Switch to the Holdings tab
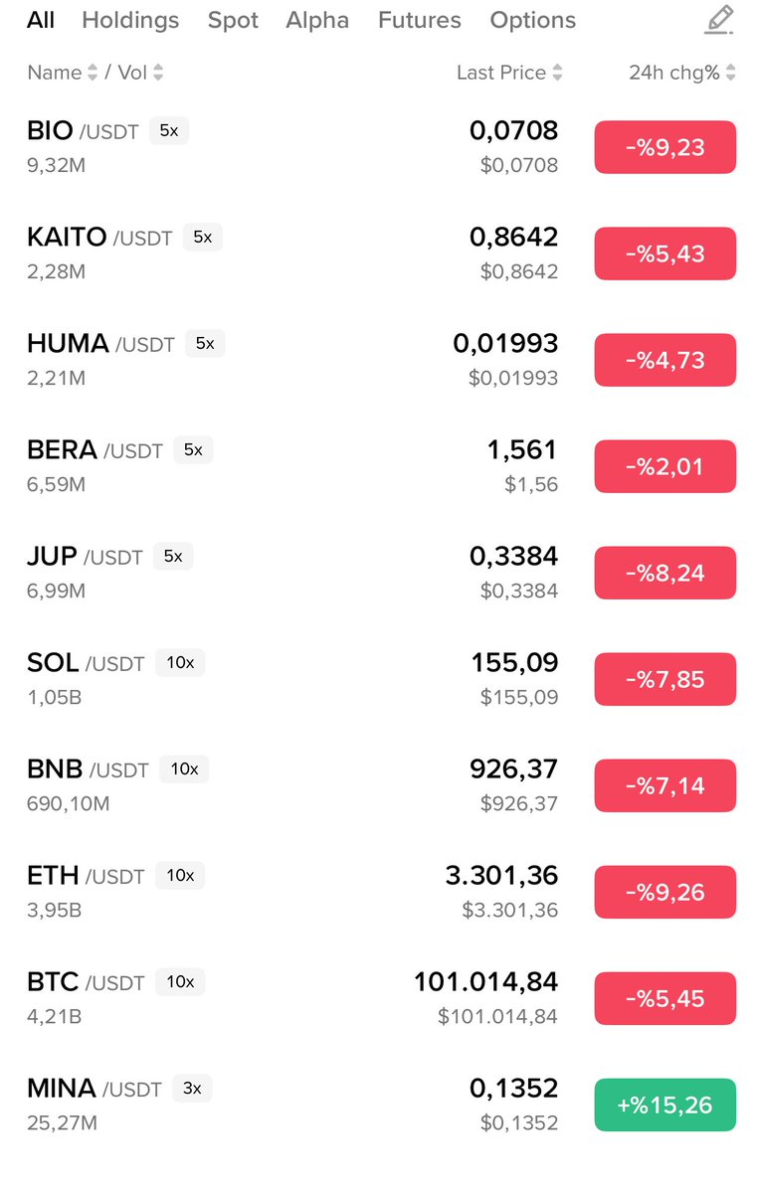Image resolution: width=763 pixels, height=1193 pixels. (x=130, y=20)
